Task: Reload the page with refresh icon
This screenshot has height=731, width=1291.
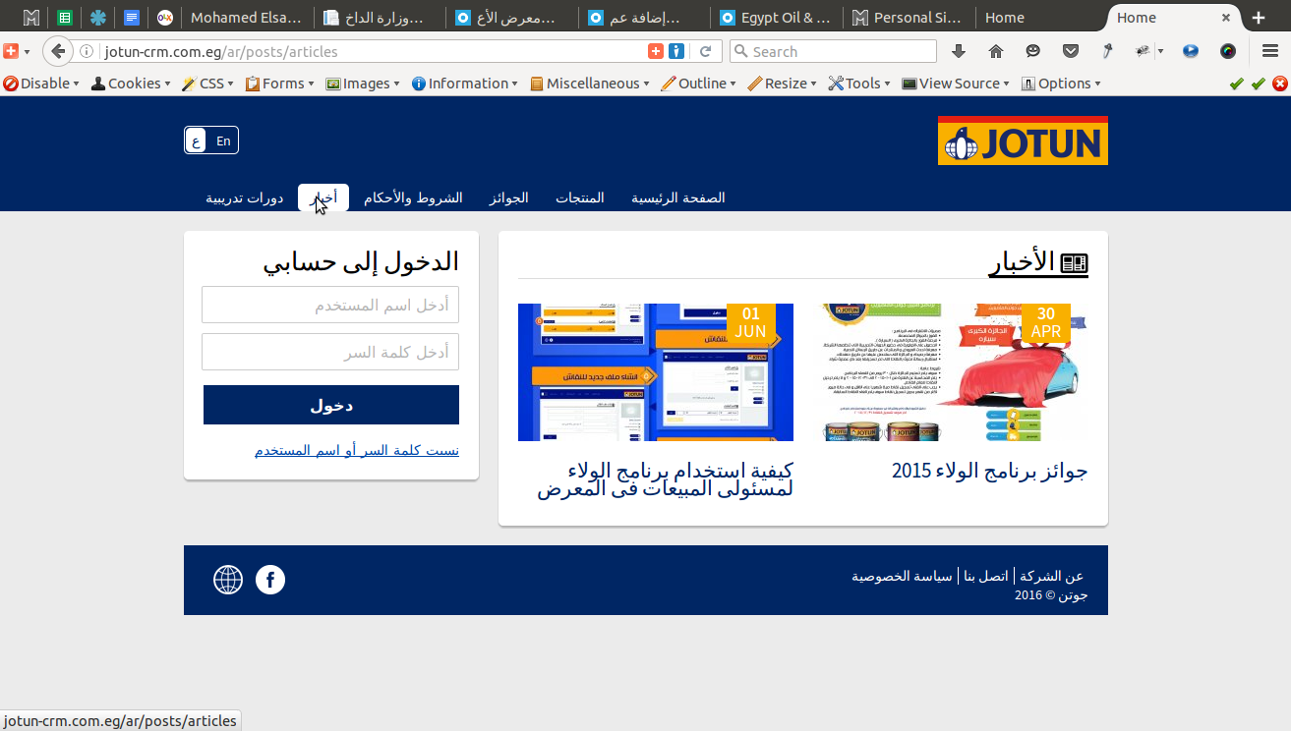Action: click(x=705, y=51)
